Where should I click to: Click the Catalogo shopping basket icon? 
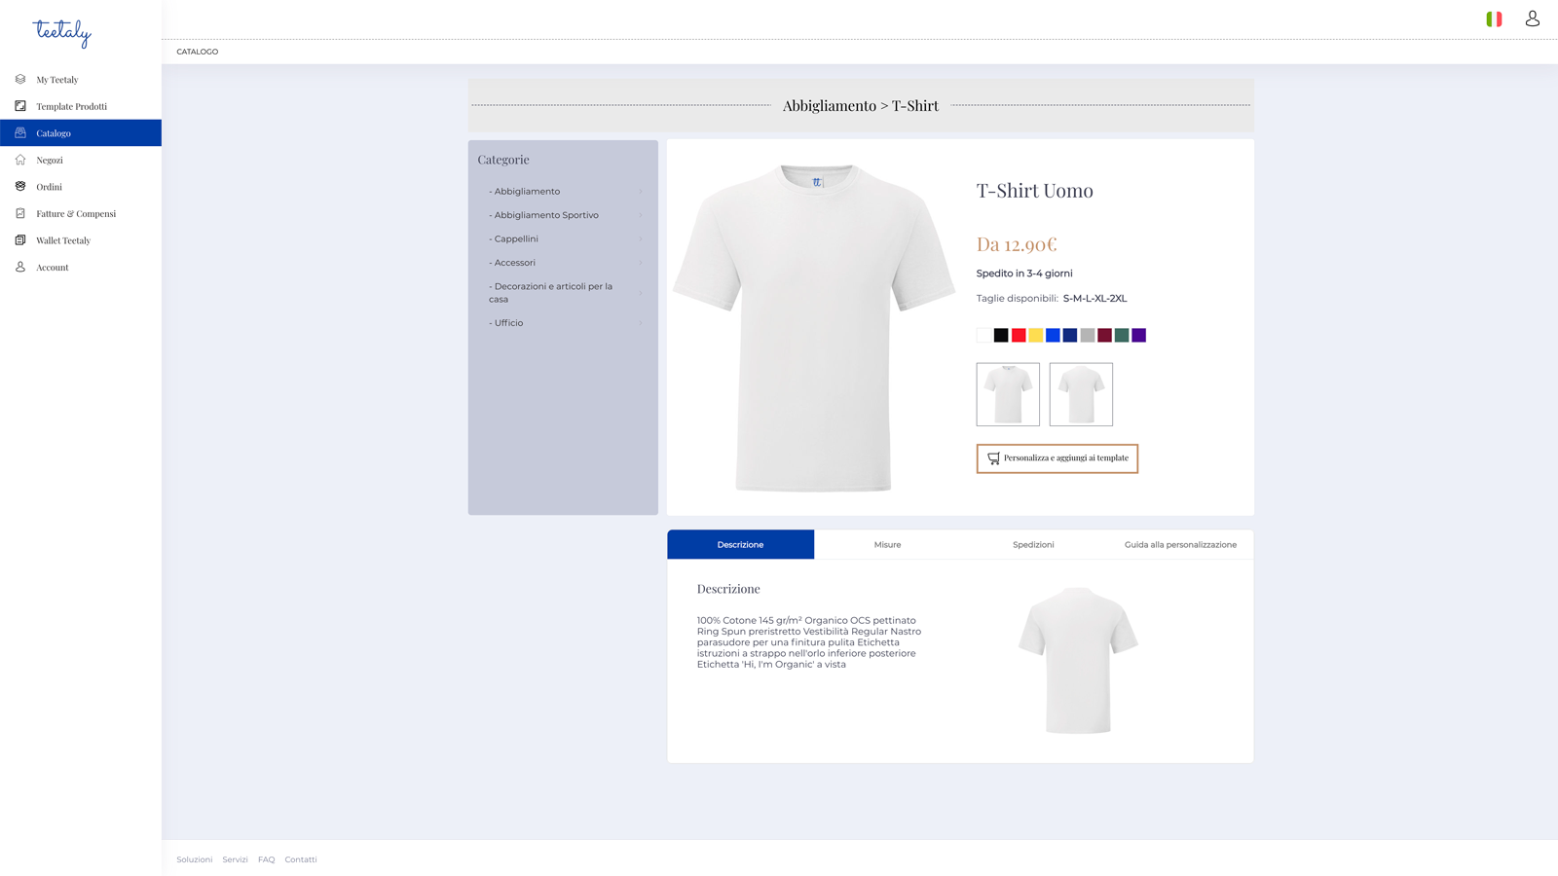tap(20, 133)
